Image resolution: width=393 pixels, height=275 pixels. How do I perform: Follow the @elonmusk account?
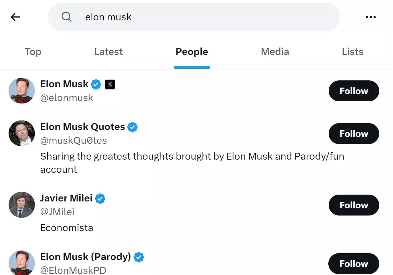coord(353,91)
